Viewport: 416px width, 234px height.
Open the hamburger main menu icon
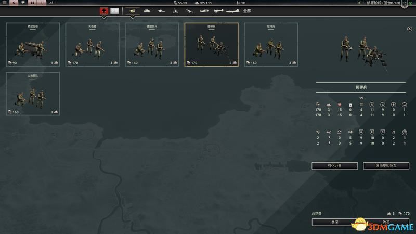coord(4,3)
